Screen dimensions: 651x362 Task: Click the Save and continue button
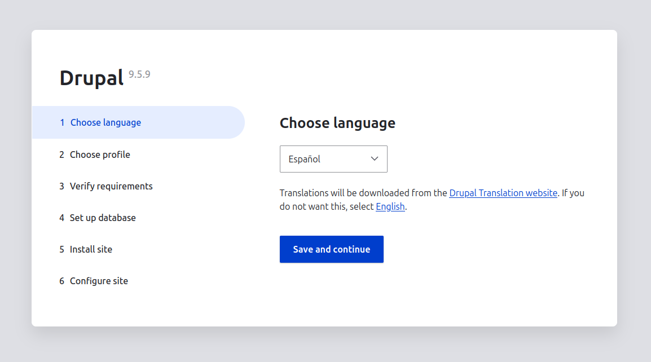coord(332,249)
